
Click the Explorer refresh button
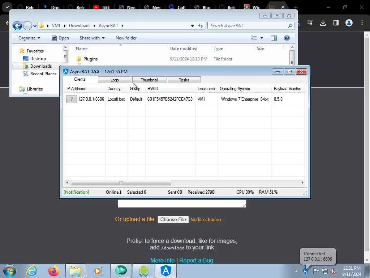pos(201,26)
